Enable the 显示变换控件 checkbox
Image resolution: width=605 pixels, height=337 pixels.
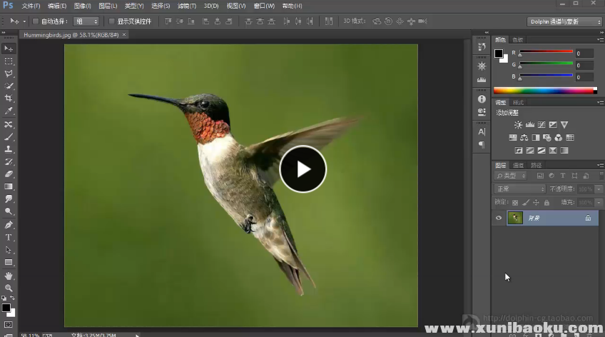(x=111, y=21)
